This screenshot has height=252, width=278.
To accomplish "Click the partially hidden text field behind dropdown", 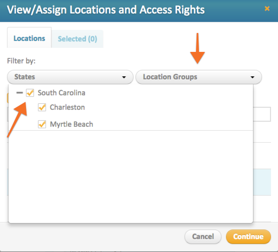I will (x=262, y=114).
